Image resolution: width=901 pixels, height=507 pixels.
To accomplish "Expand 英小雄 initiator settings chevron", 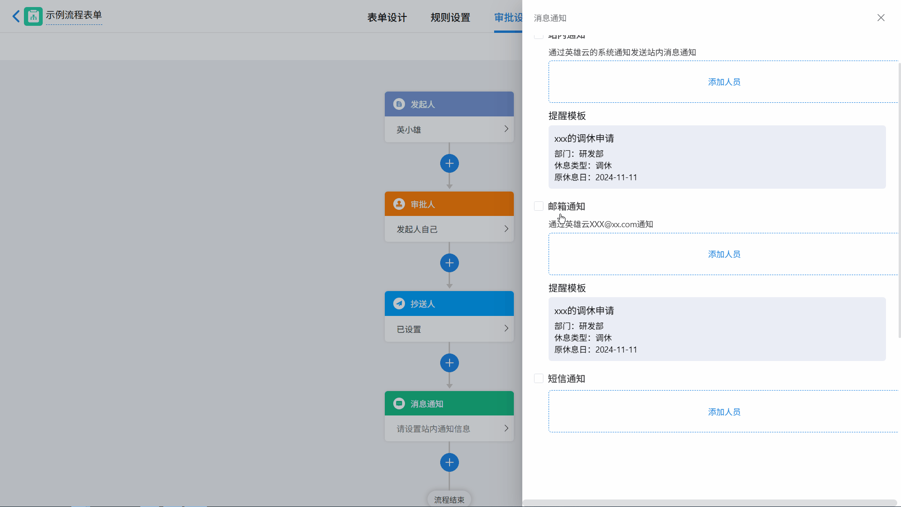I will (506, 129).
